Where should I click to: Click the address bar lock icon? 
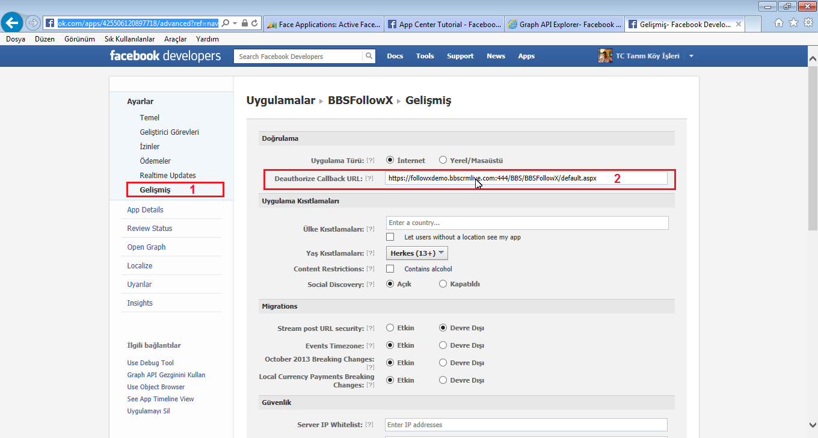[245, 23]
